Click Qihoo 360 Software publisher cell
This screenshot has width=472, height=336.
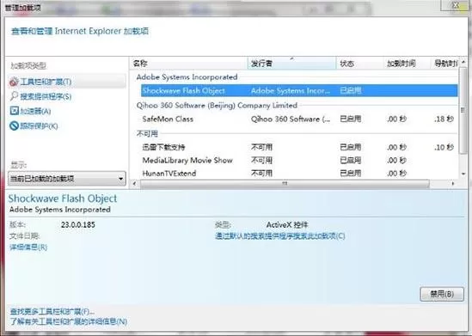291,119
